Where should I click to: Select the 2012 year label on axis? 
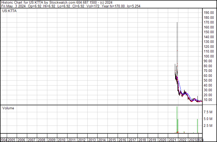[82, 140]
